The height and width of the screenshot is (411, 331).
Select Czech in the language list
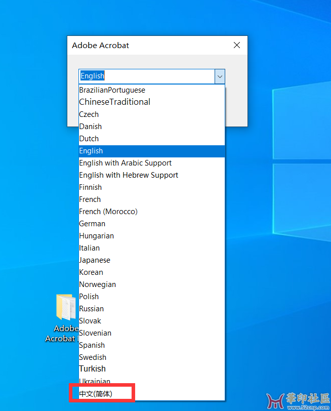click(152, 114)
